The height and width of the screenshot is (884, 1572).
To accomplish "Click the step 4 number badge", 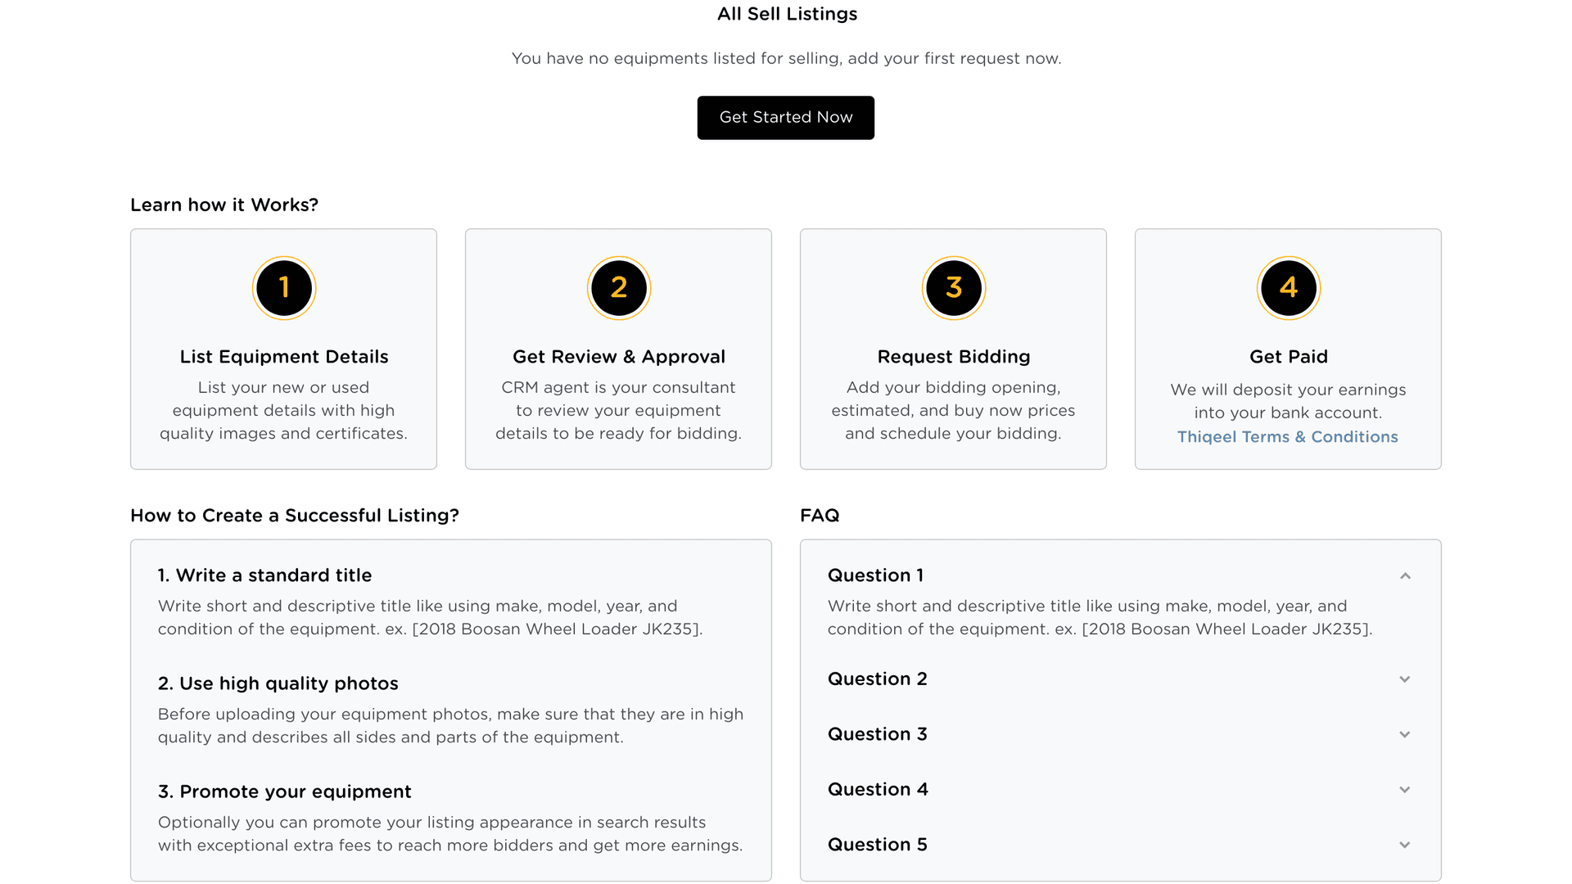I will pyautogui.click(x=1289, y=288).
